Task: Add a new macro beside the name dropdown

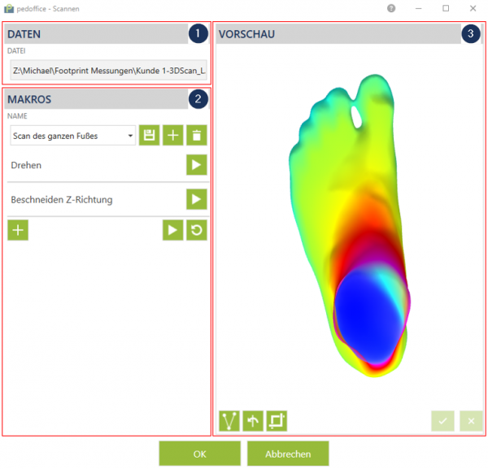Action: 173,135
